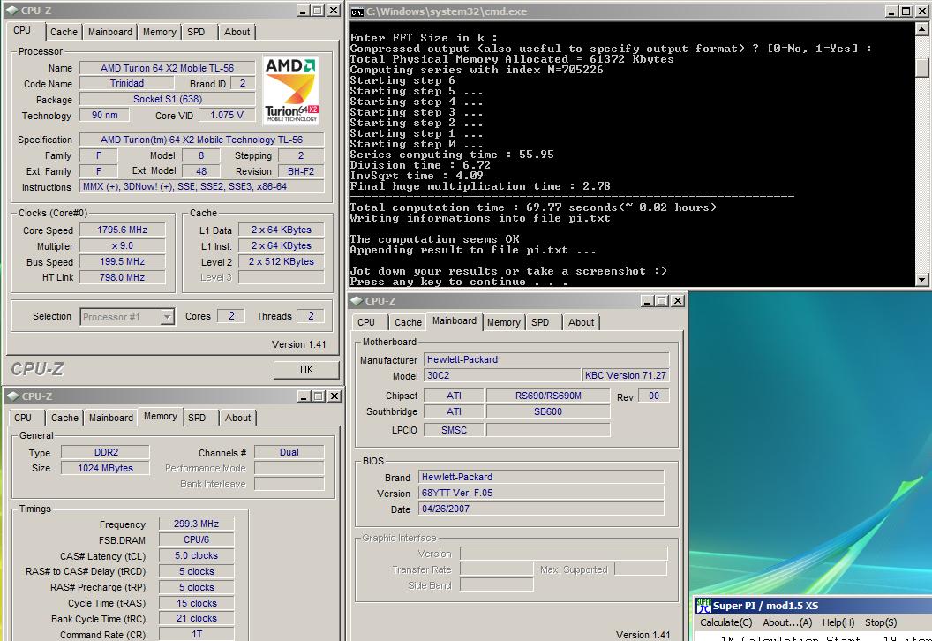Image resolution: width=932 pixels, height=641 pixels.
Task: Open the Memory tab in the Mainboard window
Action: pyautogui.click(x=503, y=322)
